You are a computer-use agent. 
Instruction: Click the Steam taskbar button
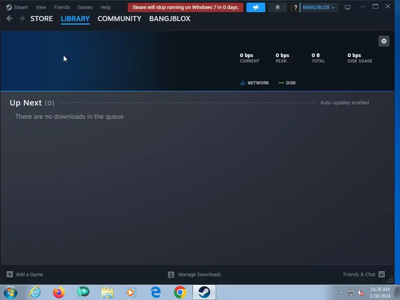click(x=204, y=292)
